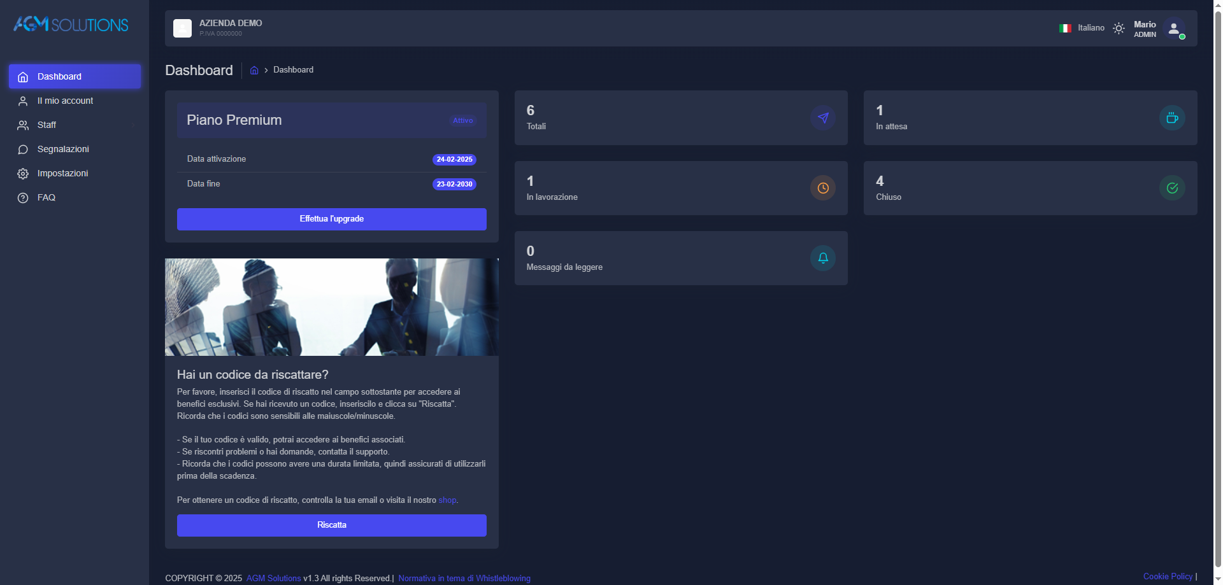Click the business people banner image

pos(331,307)
